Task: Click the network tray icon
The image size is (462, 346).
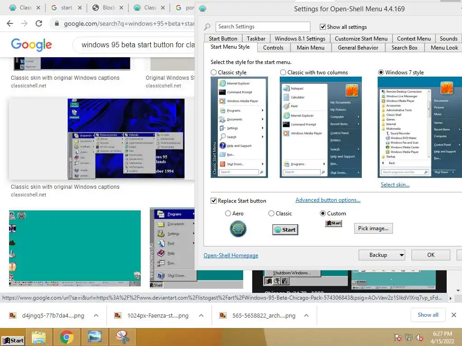Action: pos(409,337)
